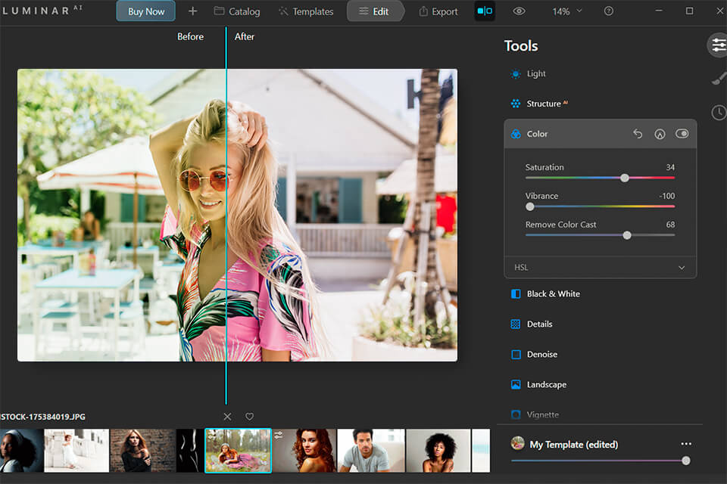The width and height of the screenshot is (727, 484).
Task: Open the history clock sidebar icon
Action: click(x=719, y=112)
